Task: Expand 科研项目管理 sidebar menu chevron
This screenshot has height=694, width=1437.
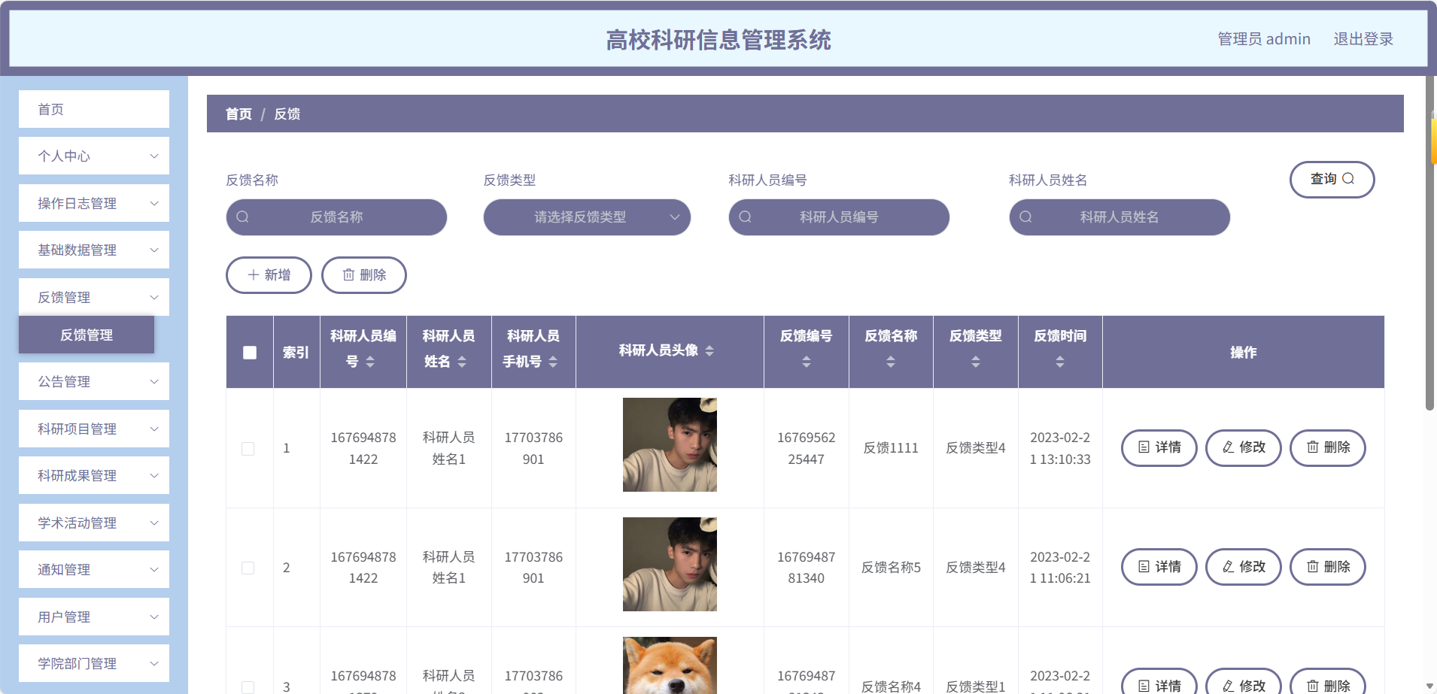Action: point(154,429)
